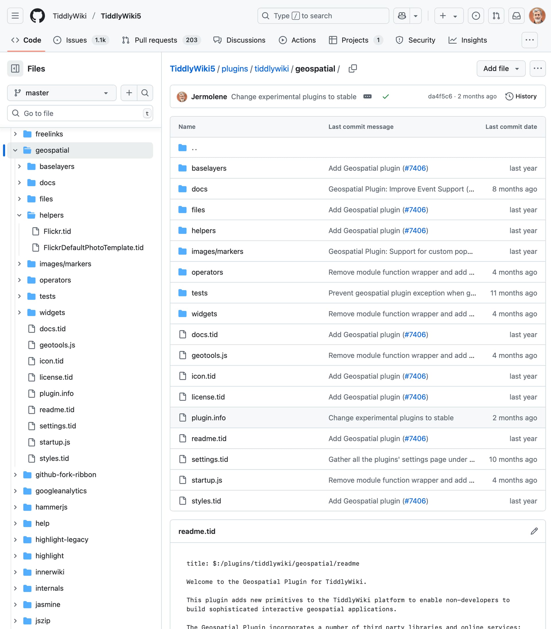
Task: Open the Copilot dropdown arrow
Action: click(416, 16)
